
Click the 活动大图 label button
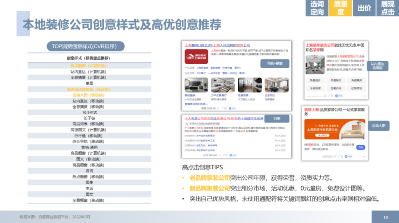379,126
